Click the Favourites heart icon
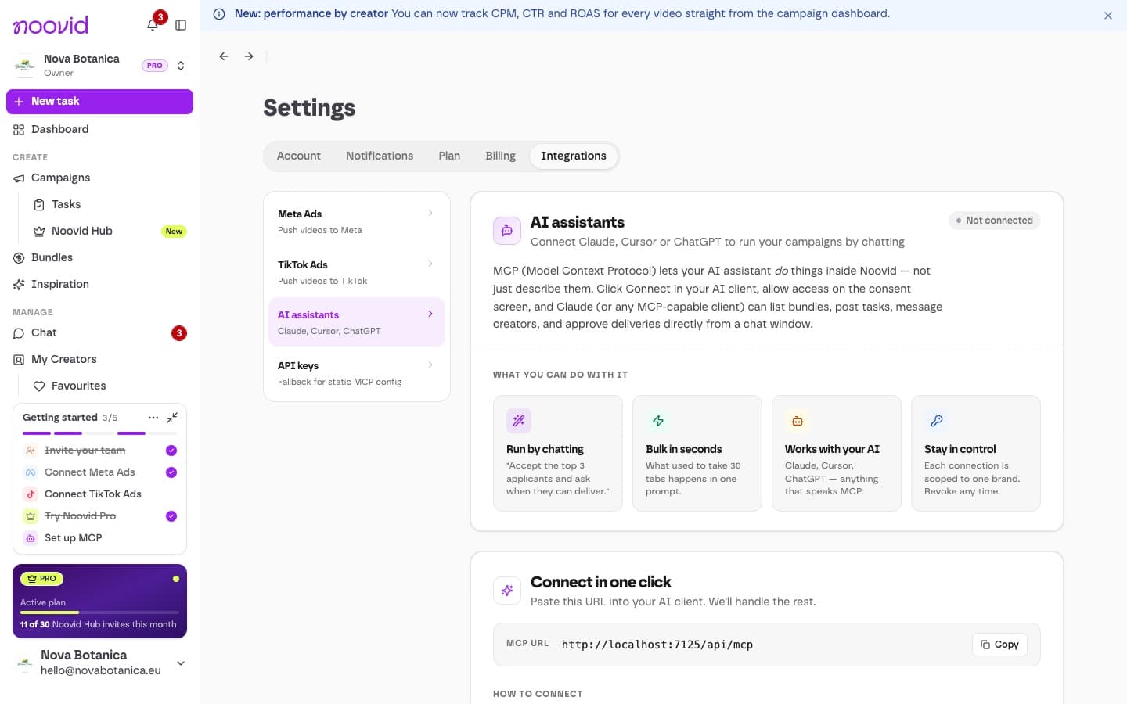Screen dimensions: 1127x704 (x=38, y=386)
